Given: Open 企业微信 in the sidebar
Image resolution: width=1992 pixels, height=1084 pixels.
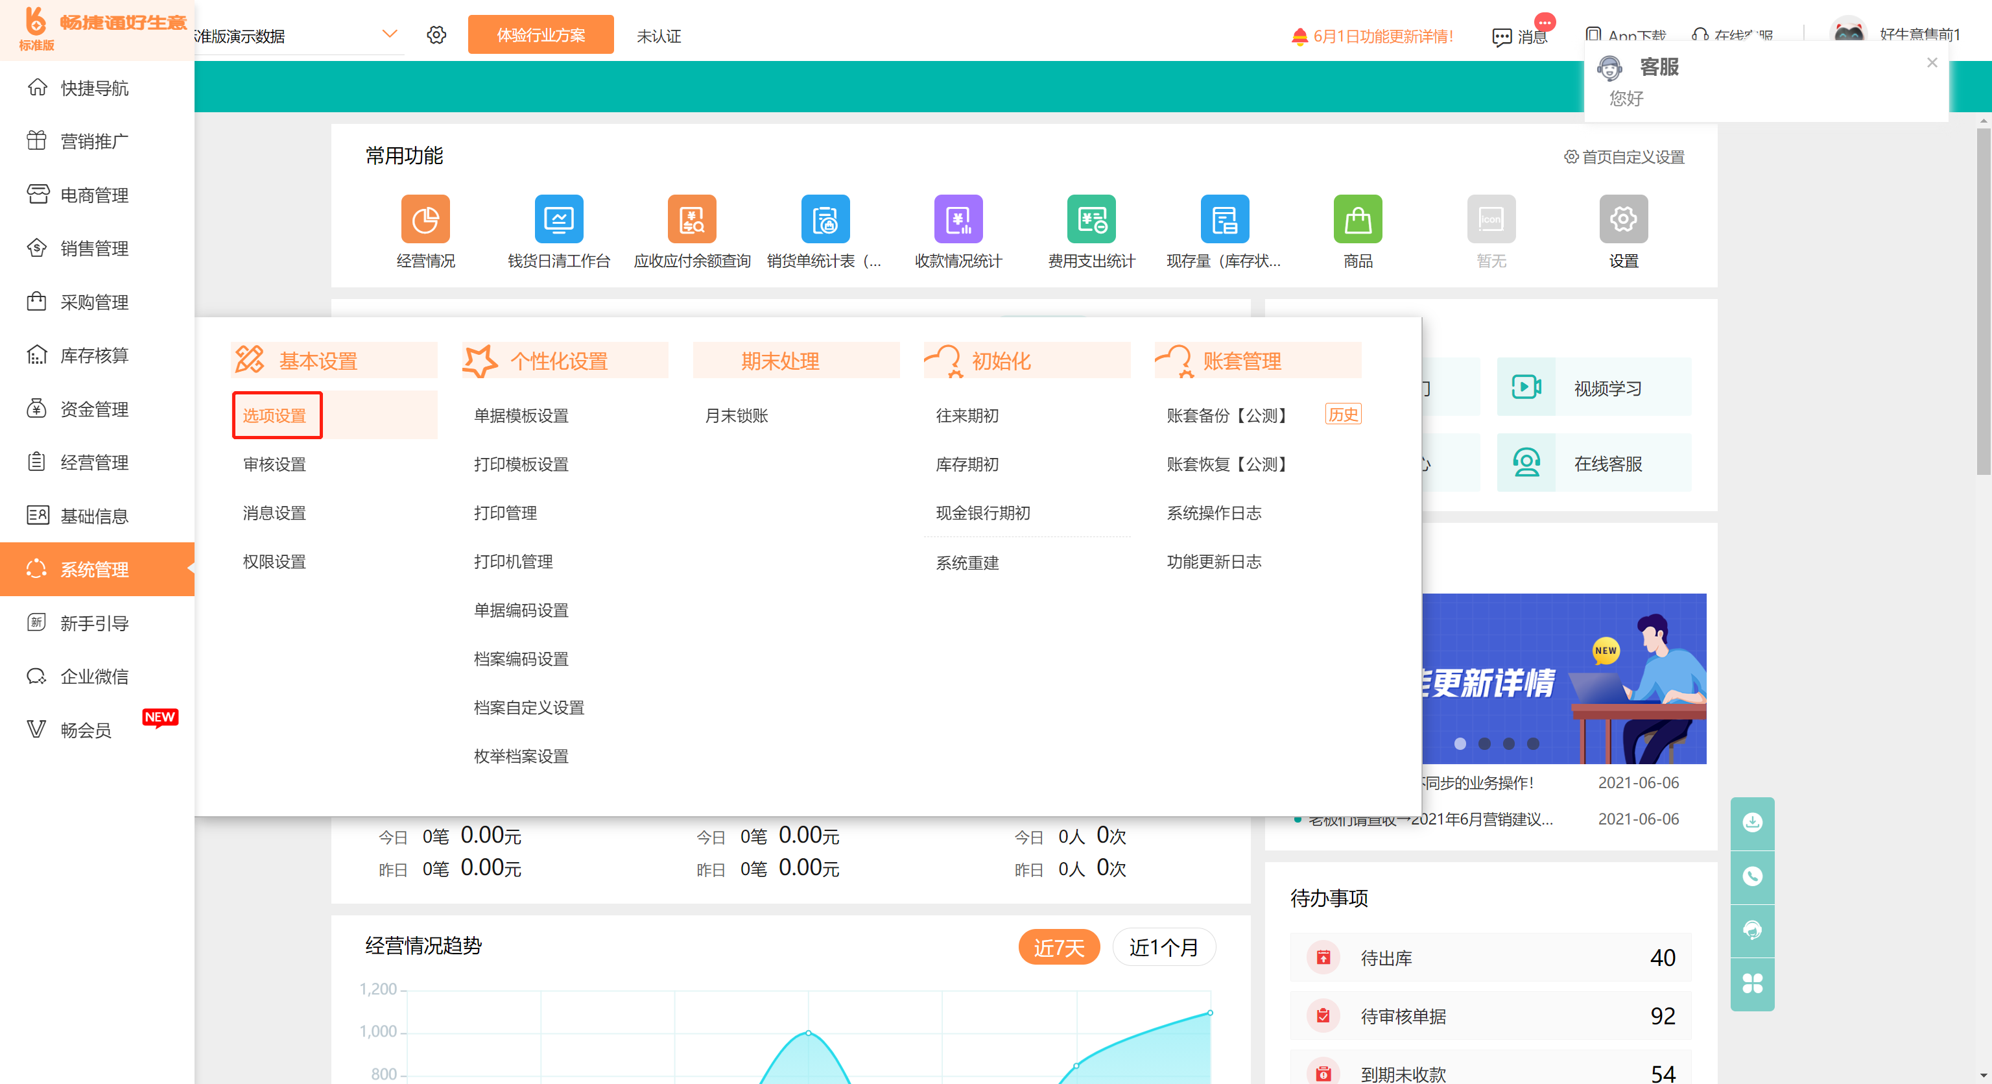Looking at the screenshot, I should click(x=97, y=676).
